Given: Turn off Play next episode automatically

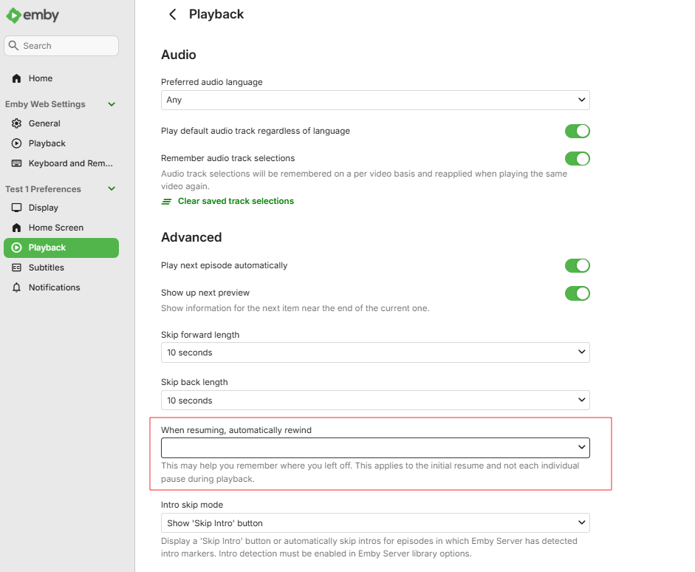Looking at the screenshot, I should click(577, 265).
